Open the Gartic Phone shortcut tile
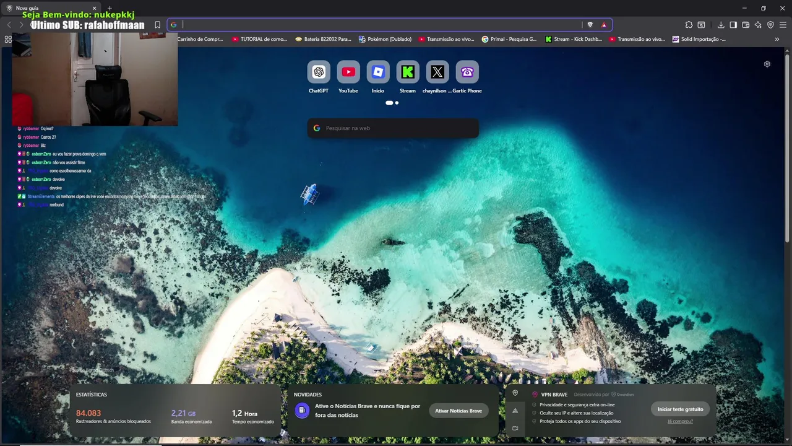792x446 pixels. point(467,72)
